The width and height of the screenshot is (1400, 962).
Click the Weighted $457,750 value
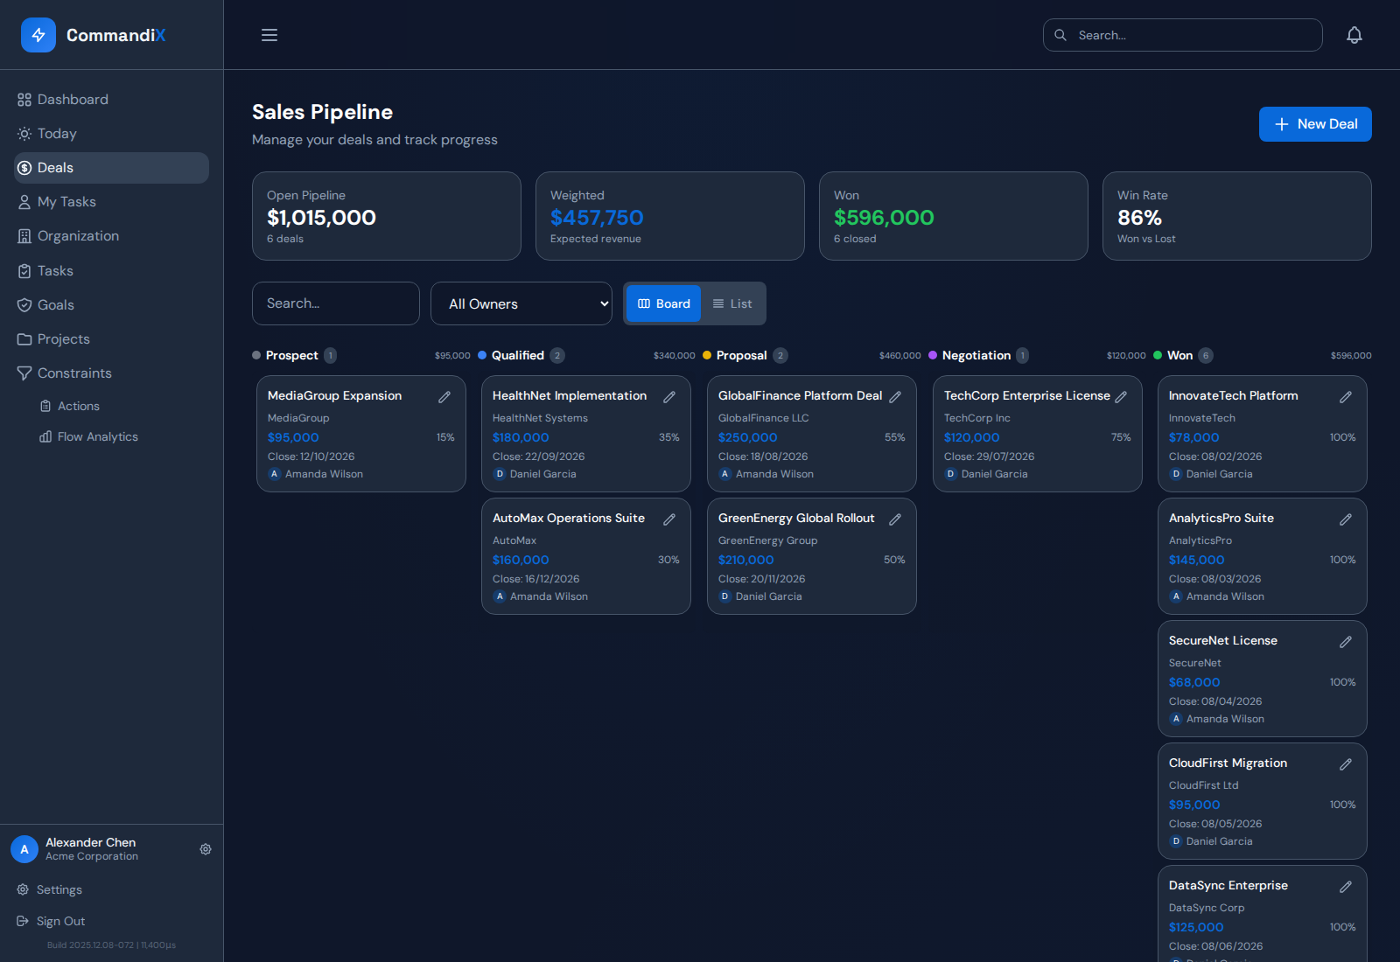(x=597, y=218)
